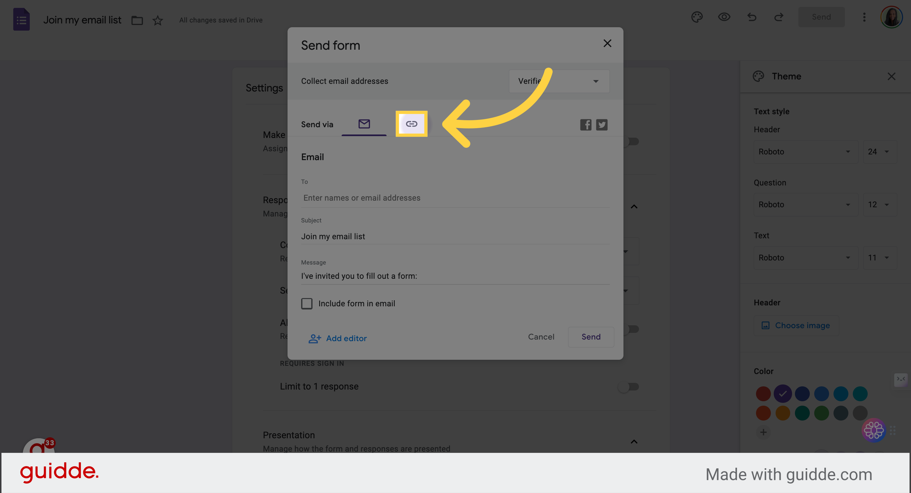
Task: Open the Collect email addresses dropdown
Action: pos(559,81)
